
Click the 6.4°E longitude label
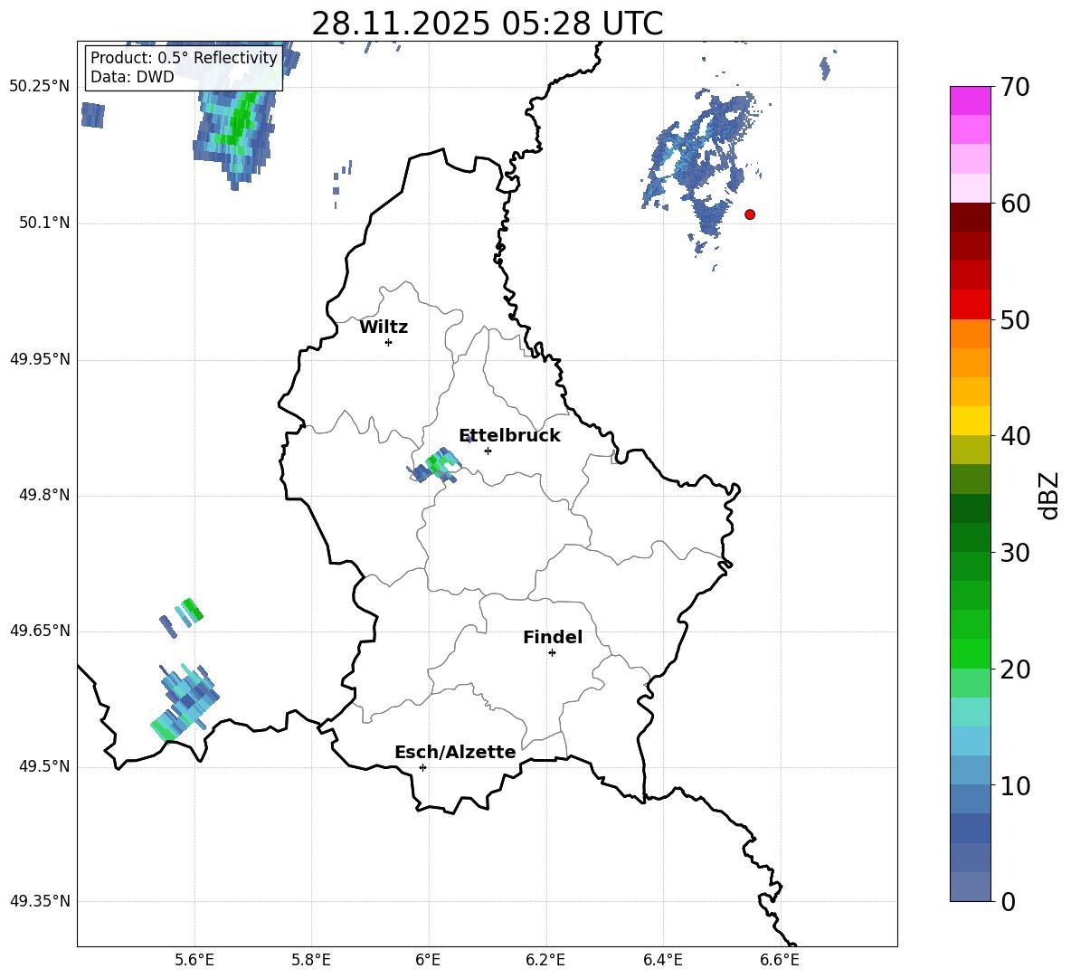[662, 960]
